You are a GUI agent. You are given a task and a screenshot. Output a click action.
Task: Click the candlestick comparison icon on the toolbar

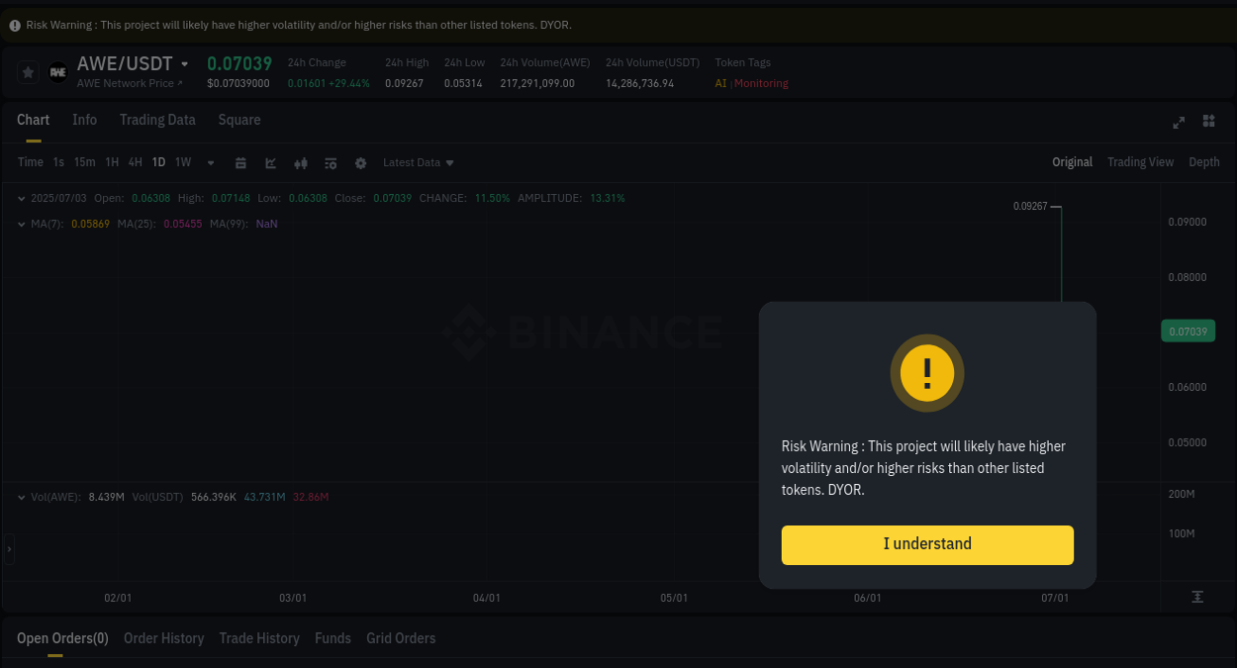tap(300, 162)
